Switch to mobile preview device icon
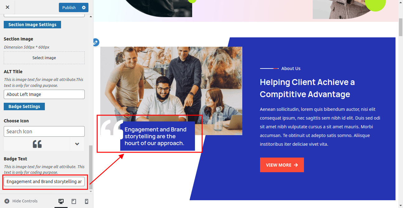This screenshot has width=403, height=208. tap(87, 201)
